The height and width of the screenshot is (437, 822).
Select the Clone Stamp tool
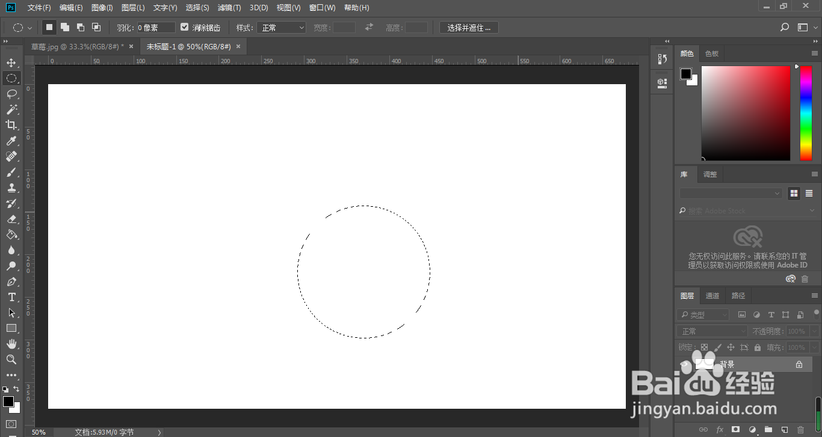click(x=11, y=188)
